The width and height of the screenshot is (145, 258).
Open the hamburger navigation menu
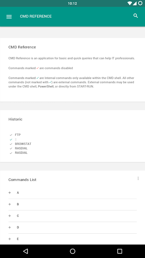pos(9,17)
